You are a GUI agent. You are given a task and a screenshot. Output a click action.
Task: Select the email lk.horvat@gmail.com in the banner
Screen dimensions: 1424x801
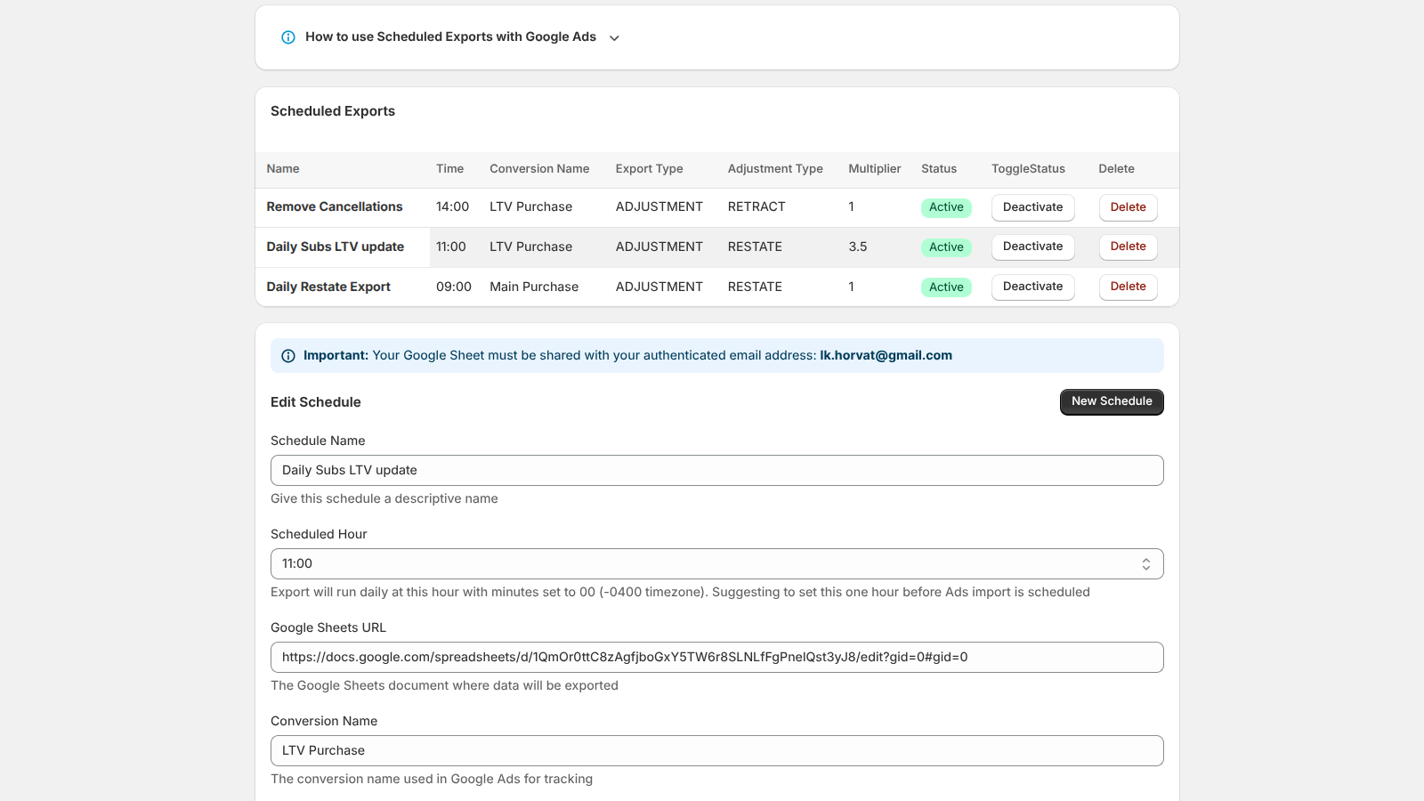click(885, 355)
